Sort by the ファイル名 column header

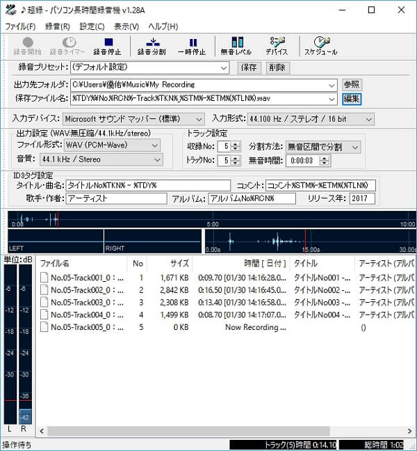83,264
